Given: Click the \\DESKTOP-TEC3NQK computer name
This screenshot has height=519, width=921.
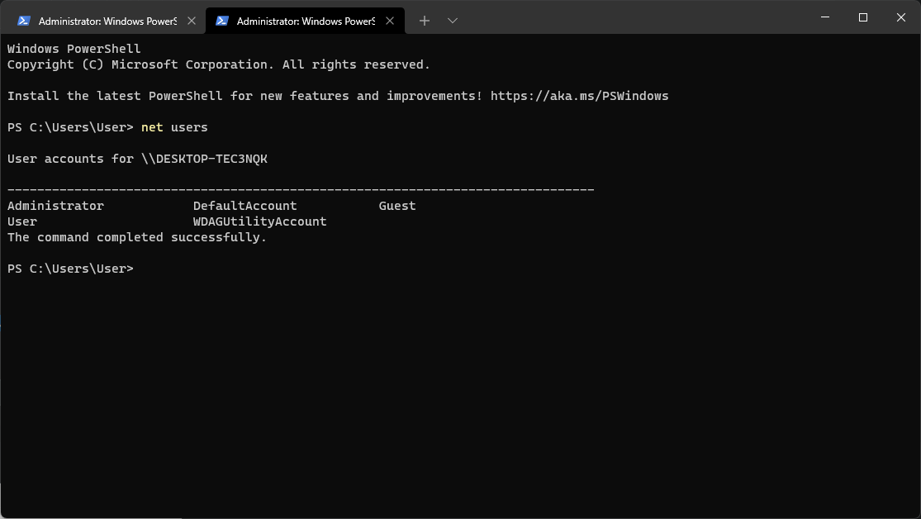Looking at the screenshot, I should click(x=204, y=159).
